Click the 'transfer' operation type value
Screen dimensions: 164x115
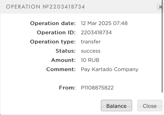(91, 42)
